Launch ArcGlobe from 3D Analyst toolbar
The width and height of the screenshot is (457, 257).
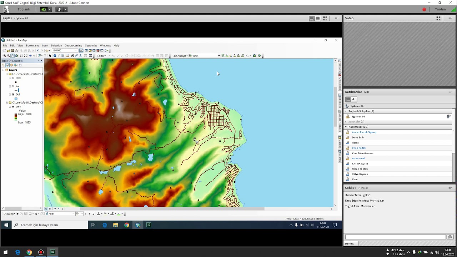tap(260, 56)
